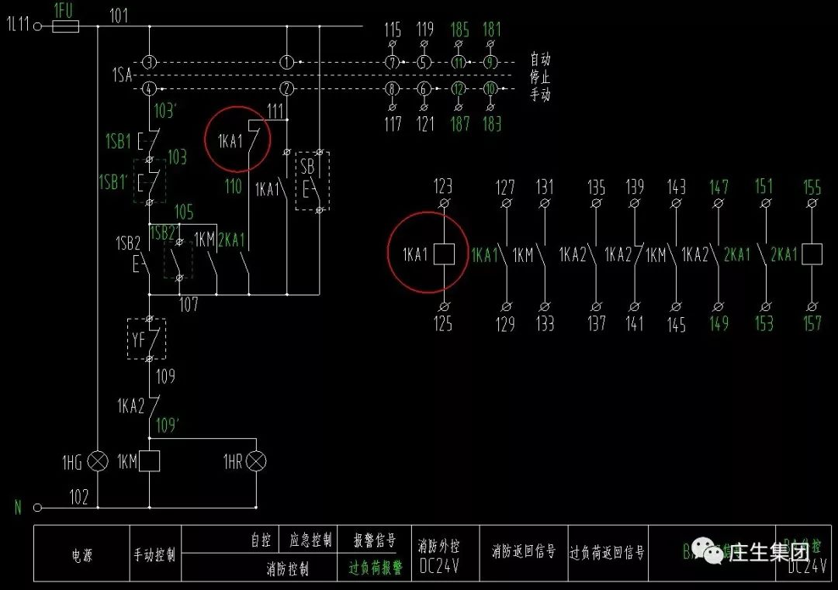This screenshot has height=590, width=838.
Task: Click the 手动 (manual) position label
Action: tap(540, 95)
